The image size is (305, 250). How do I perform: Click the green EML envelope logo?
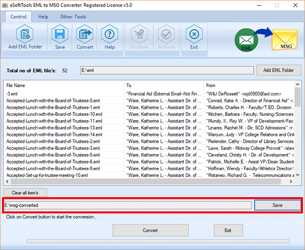[x=246, y=40]
